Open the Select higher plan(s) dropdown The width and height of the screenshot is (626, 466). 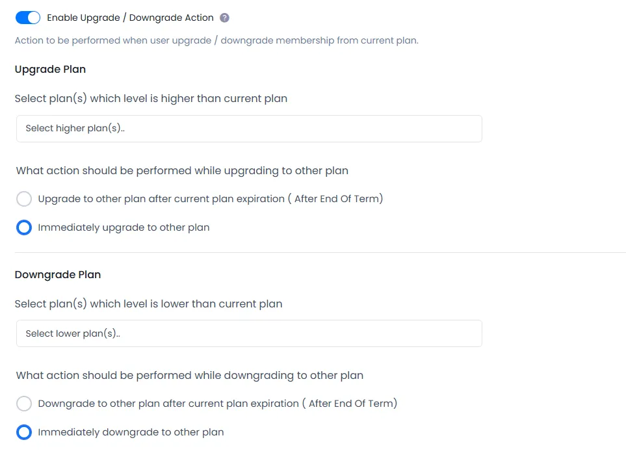[x=249, y=129]
